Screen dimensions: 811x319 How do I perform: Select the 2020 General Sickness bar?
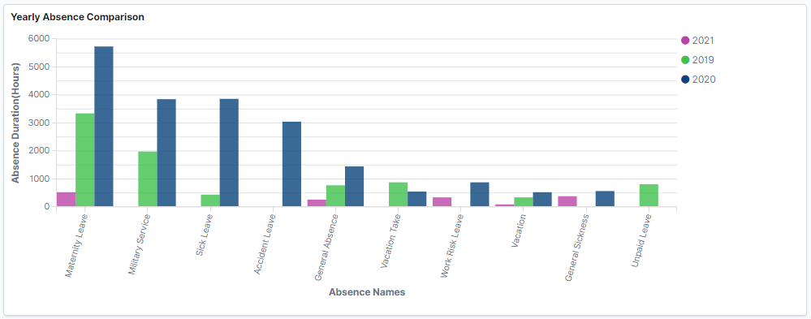[605, 199]
